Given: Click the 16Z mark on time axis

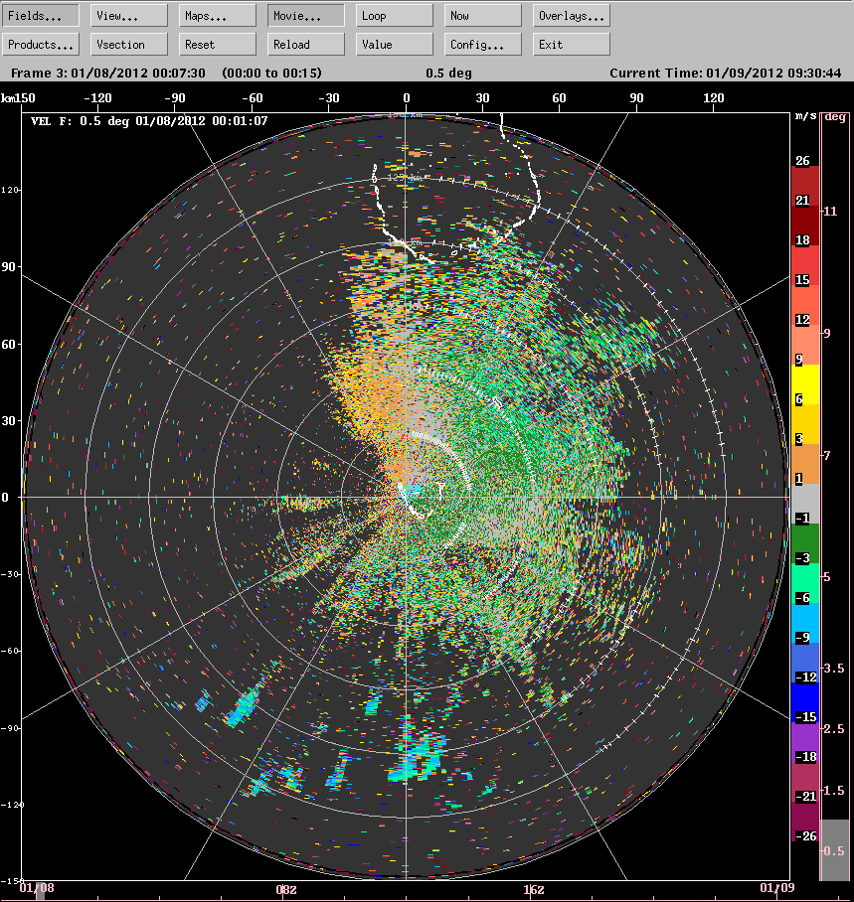Looking at the screenshot, I should 533,889.
